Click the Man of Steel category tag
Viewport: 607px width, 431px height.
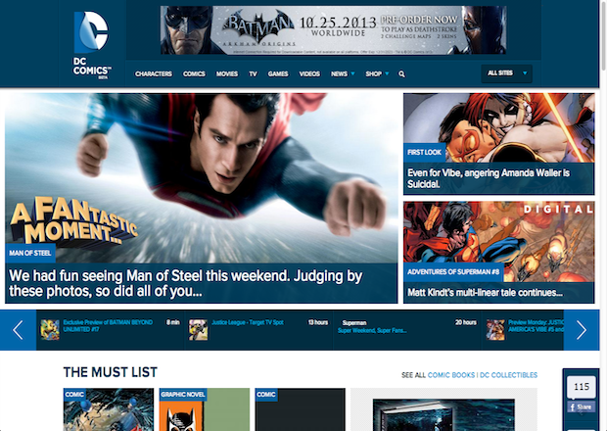click(30, 254)
